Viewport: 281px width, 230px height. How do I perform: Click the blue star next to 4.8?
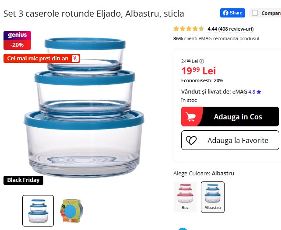point(259,92)
